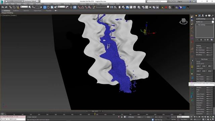Viewport: 215px width, 121px height.
Task: Click the Polygon Modeling ribbon panel label
Action: click(x=7, y=13)
